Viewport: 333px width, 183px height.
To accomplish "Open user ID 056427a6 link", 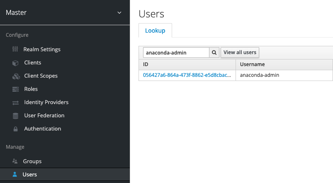I will tap(187, 75).
